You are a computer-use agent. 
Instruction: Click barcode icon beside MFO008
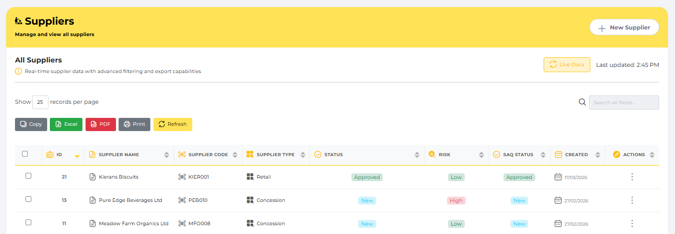[182, 223]
